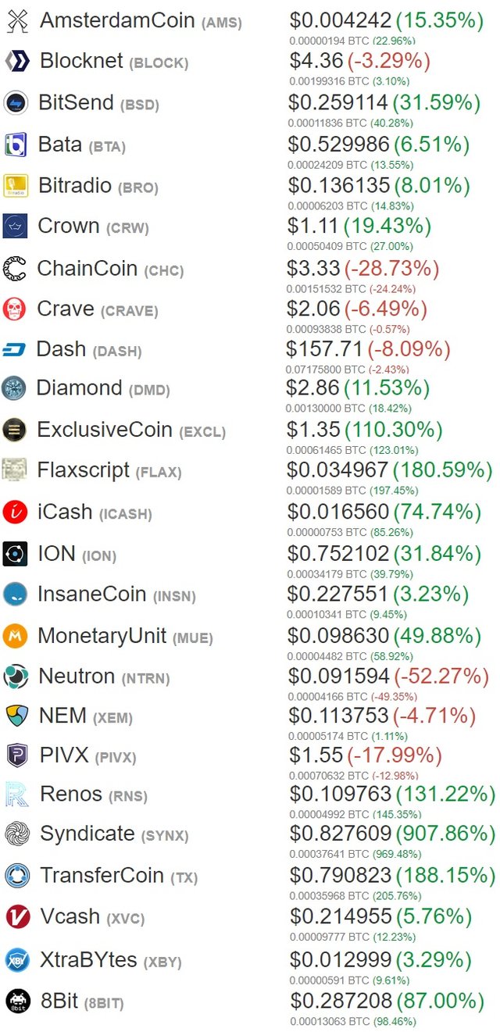Click the Dash logo icon
The image size is (500, 1032).
15,349
